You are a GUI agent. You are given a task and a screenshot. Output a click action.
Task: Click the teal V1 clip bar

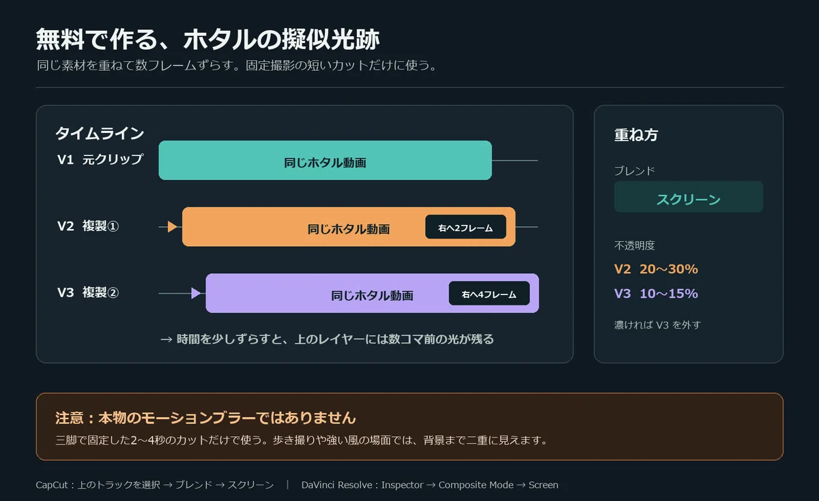[x=325, y=160]
